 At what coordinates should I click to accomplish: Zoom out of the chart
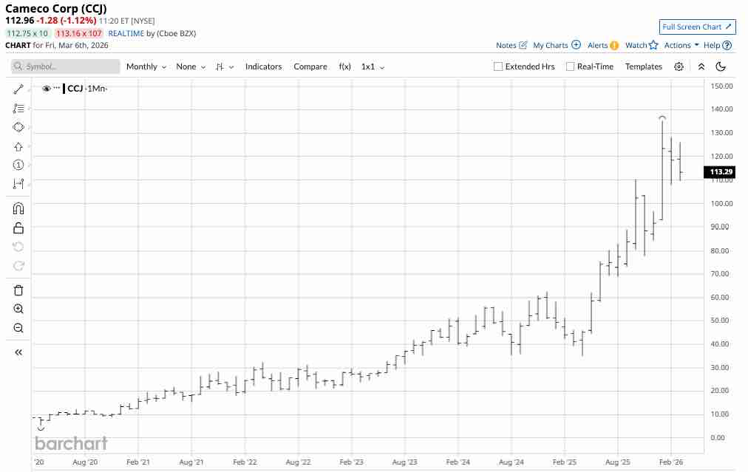[18, 328]
